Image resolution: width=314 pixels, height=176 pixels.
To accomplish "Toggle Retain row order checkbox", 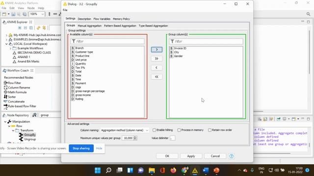I will point(209,130).
